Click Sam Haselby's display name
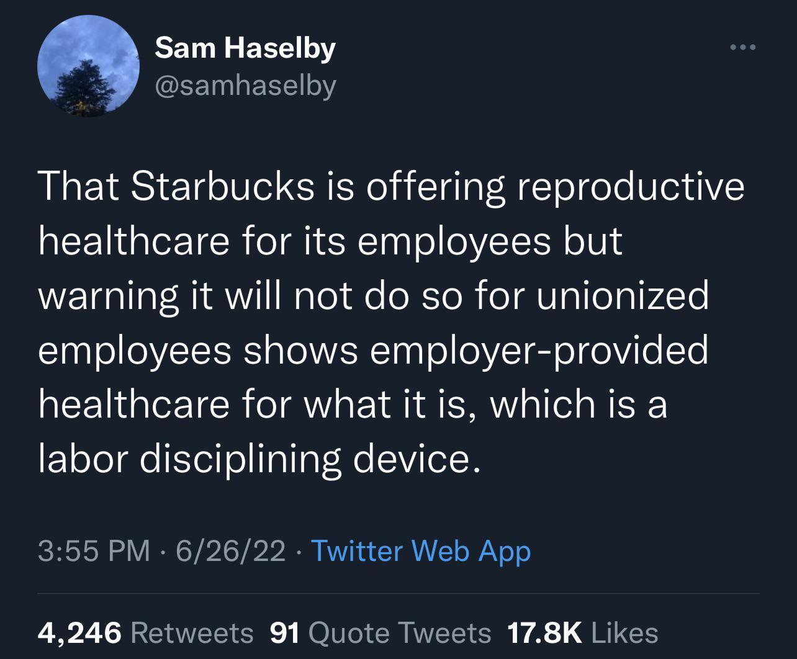Screen dimensions: 797x659 [x=245, y=47]
